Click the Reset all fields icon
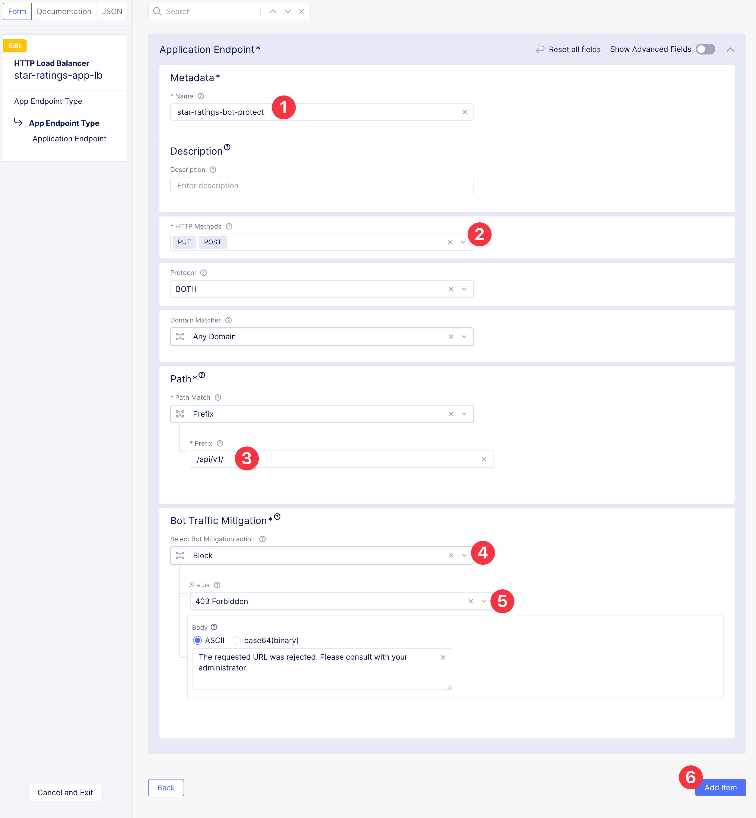This screenshot has width=756, height=818. [x=540, y=49]
